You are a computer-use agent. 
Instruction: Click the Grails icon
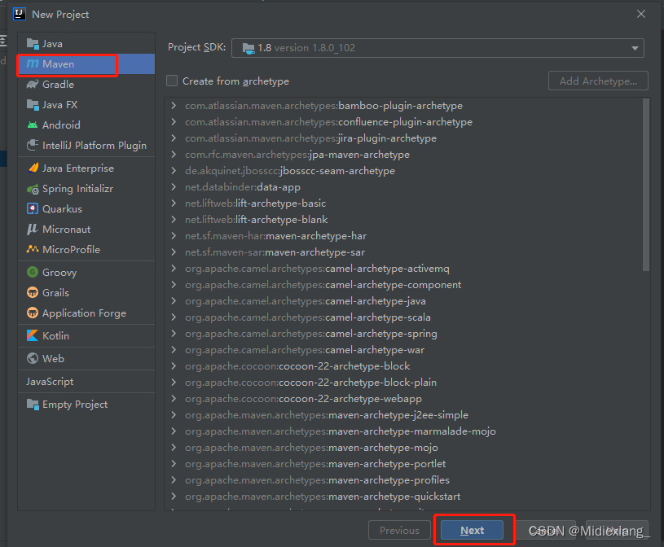point(33,292)
